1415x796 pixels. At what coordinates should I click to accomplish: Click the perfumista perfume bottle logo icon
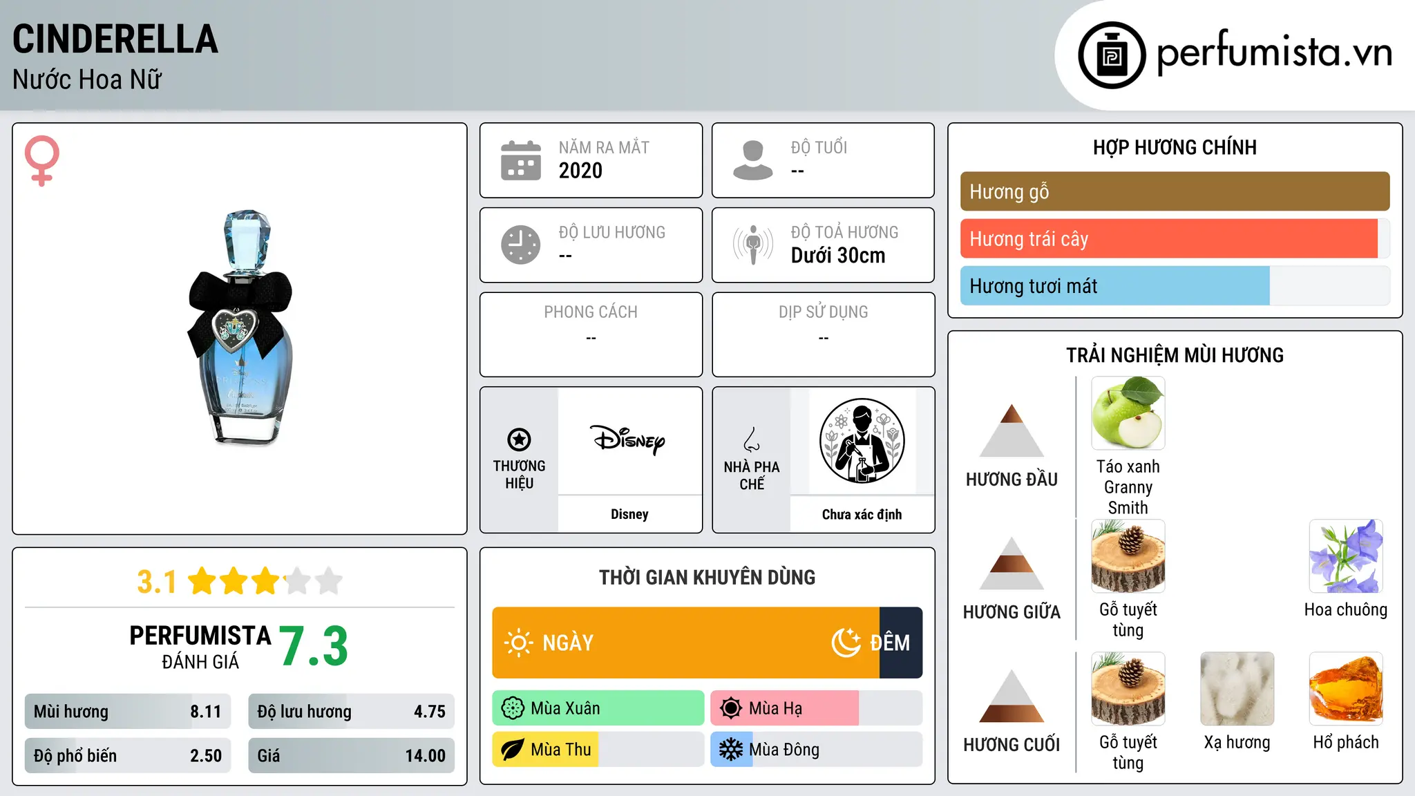1112,55
